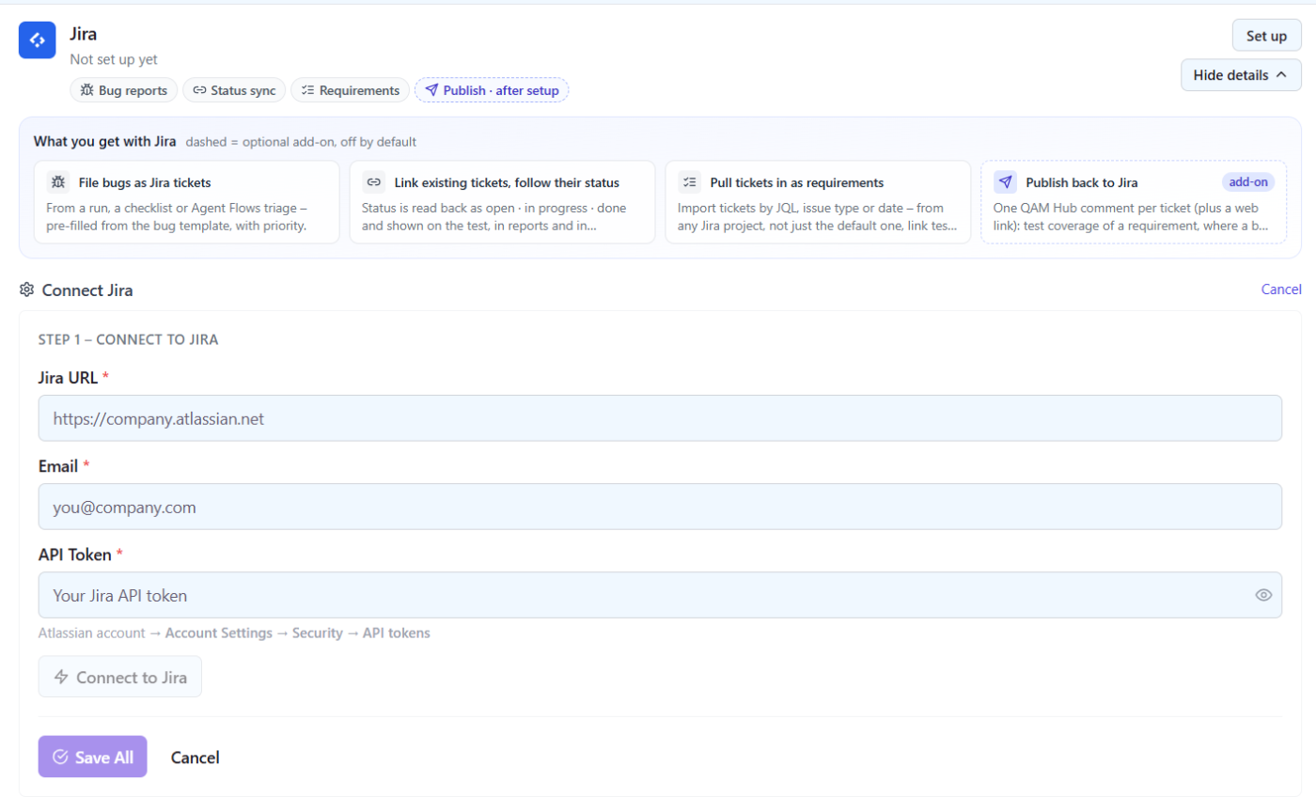This screenshot has width=1316, height=797.
Task: Click the gear icon beside Connect Jira
Action: 26,289
